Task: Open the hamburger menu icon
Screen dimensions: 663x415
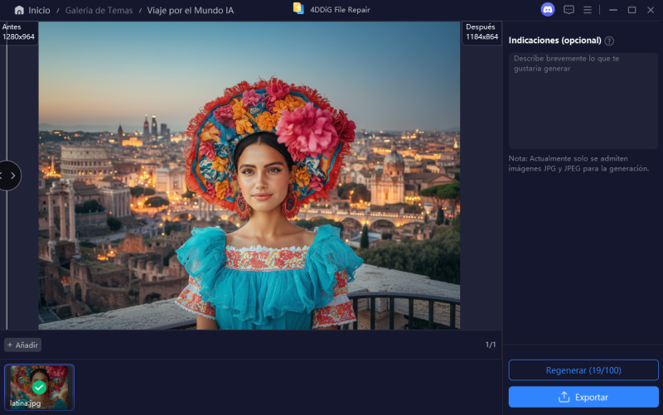Action: click(x=588, y=10)
